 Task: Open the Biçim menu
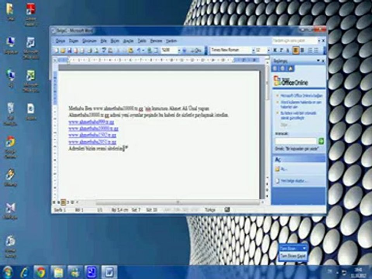coord(115,41)
